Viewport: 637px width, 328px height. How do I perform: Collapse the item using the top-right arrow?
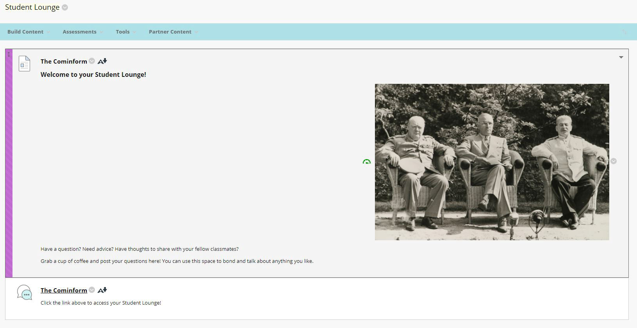(x=621, y=57)
